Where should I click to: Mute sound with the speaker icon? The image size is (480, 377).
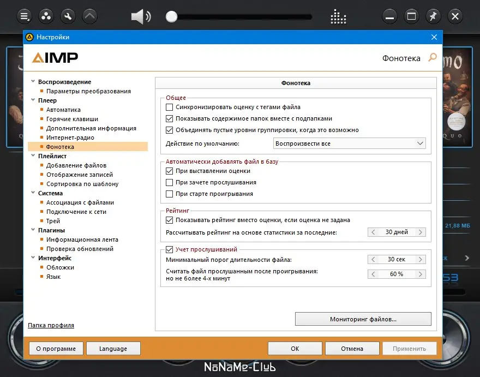coord(141,16)
